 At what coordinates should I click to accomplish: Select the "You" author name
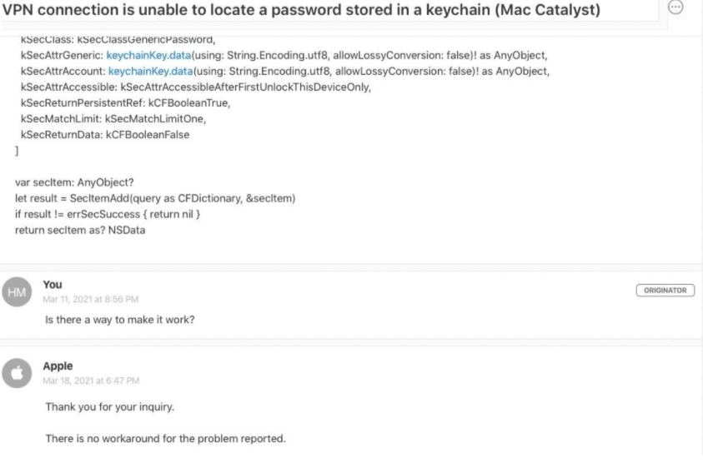click(53, 285)
